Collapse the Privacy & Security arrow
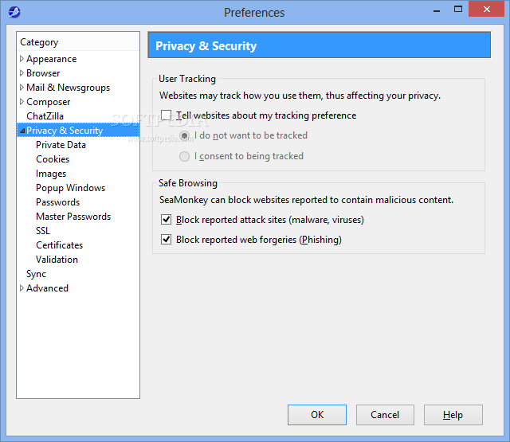510x442 pixels. [x=22, y=131]
